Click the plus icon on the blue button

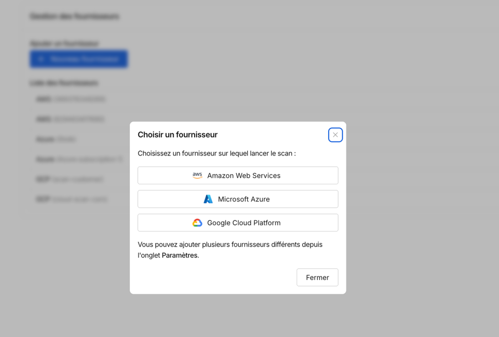[41, 59]
